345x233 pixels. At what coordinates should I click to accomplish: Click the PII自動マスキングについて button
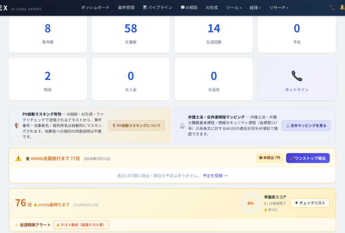[x=136, y=125]
